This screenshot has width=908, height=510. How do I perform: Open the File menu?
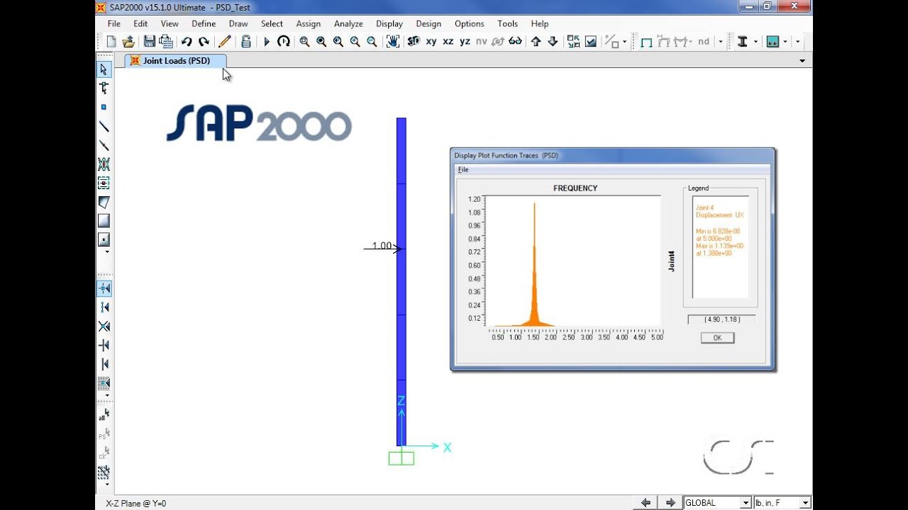[113, 23]
